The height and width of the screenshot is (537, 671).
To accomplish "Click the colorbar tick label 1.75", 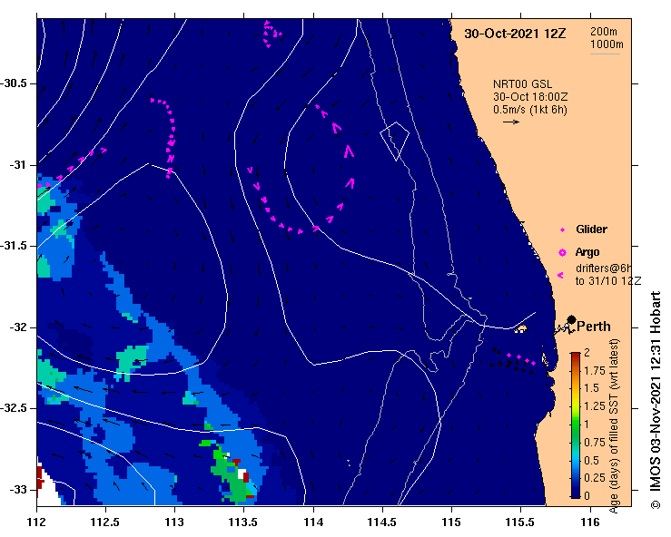I will point(595,371).
